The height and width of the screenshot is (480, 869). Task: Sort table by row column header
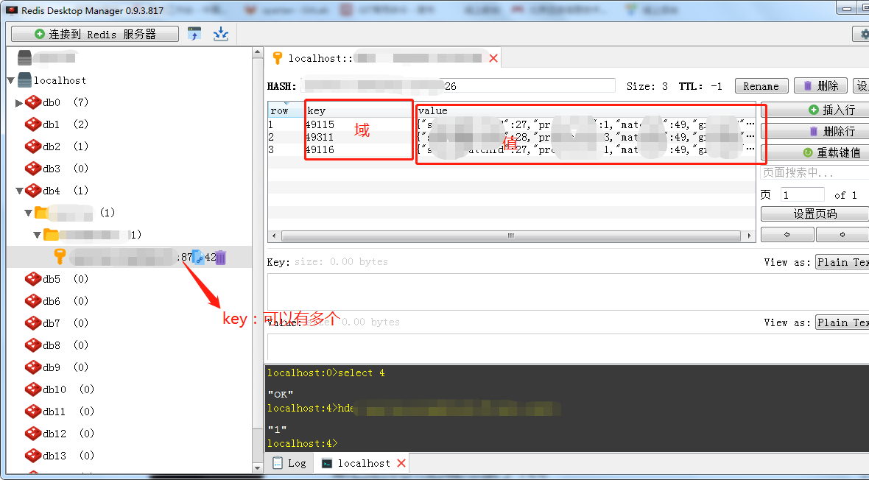[286, 110]
